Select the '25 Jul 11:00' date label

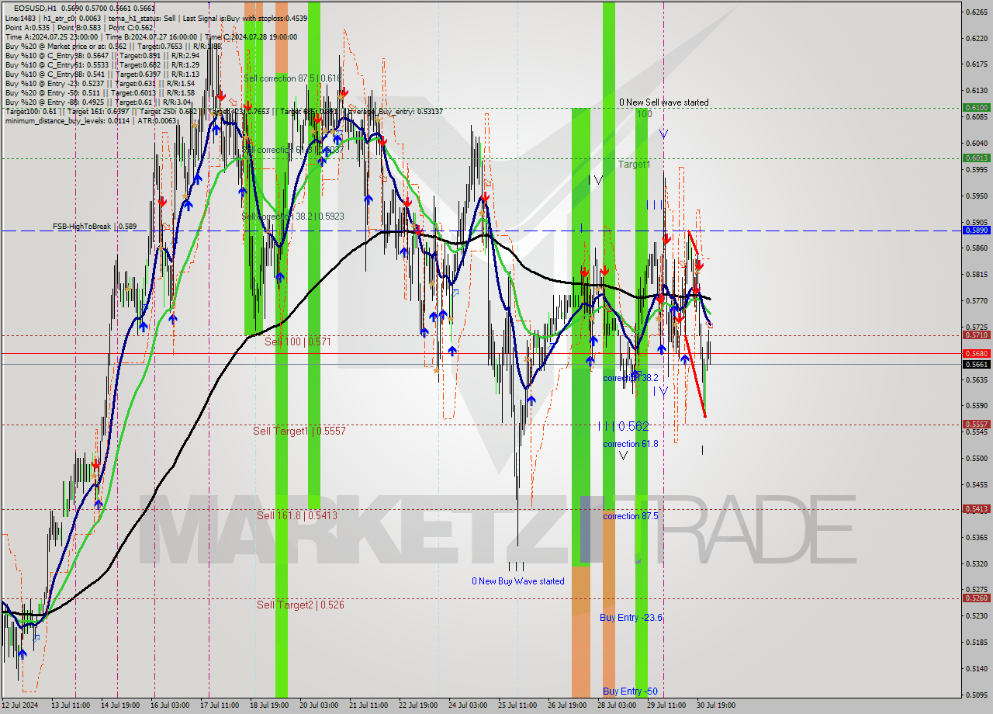(517, 705)
